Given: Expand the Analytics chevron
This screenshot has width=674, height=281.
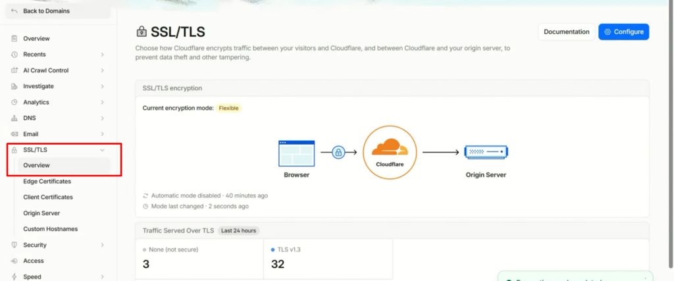Looking at the screenshot, I should tap(102, 102).
